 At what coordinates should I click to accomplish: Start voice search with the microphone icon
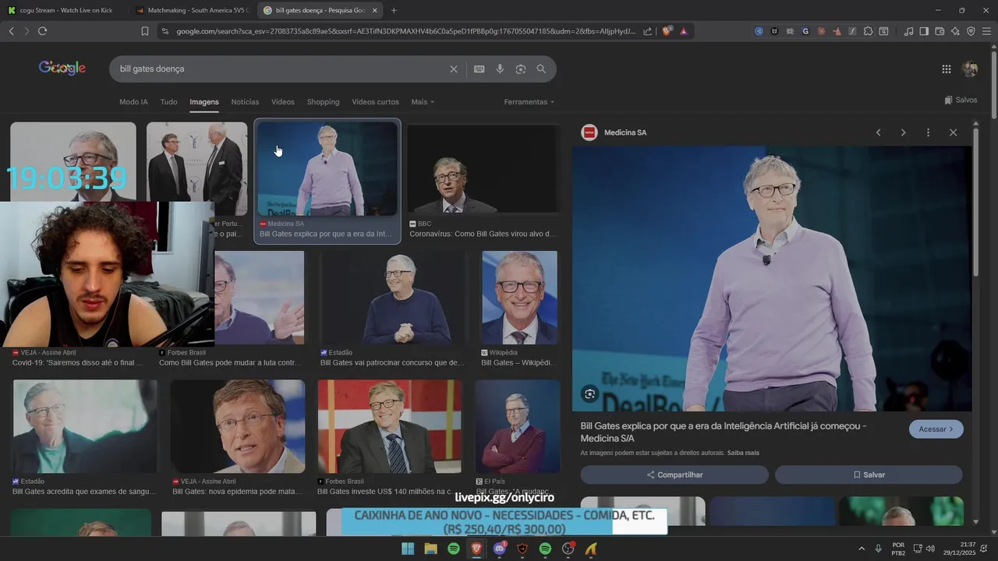click(x=500, y=69)
